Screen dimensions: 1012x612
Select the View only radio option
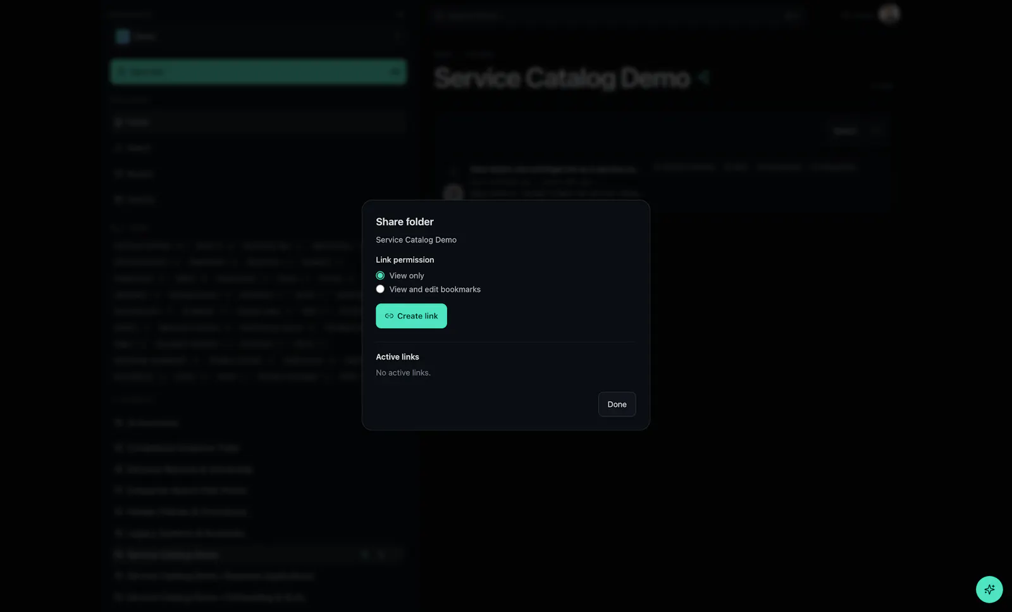click(380, 275)
